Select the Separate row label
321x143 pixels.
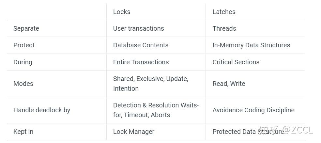click(x=26, y=28)
